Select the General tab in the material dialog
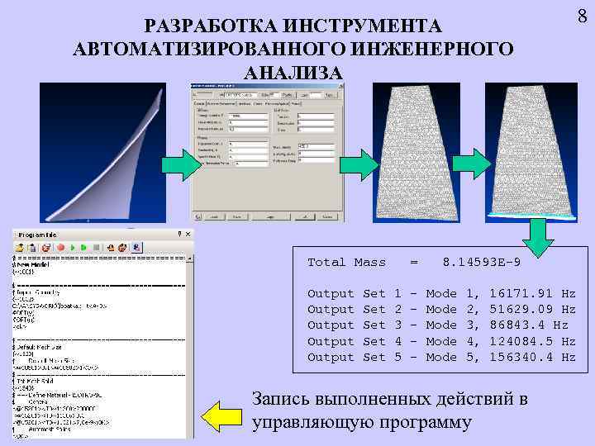Screen dimensions: 595x446 (x=199, y=103)
